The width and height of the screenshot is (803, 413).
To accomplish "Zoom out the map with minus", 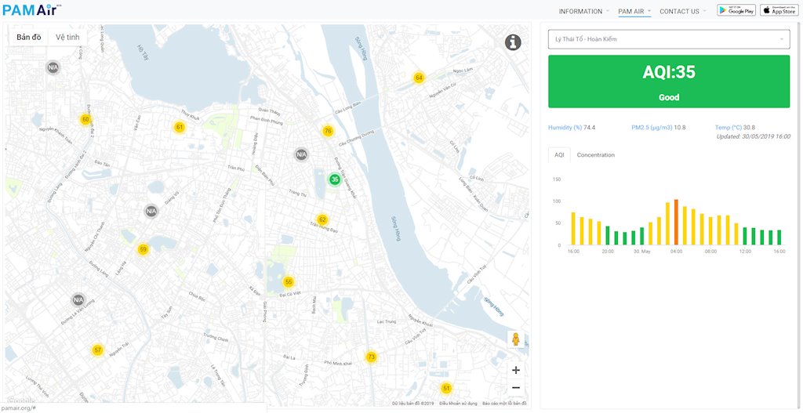I will click(515, 387).
